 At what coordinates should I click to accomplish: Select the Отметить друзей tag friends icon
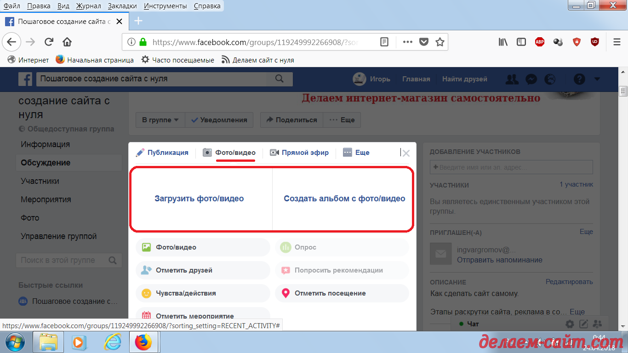tap(147, 270)
